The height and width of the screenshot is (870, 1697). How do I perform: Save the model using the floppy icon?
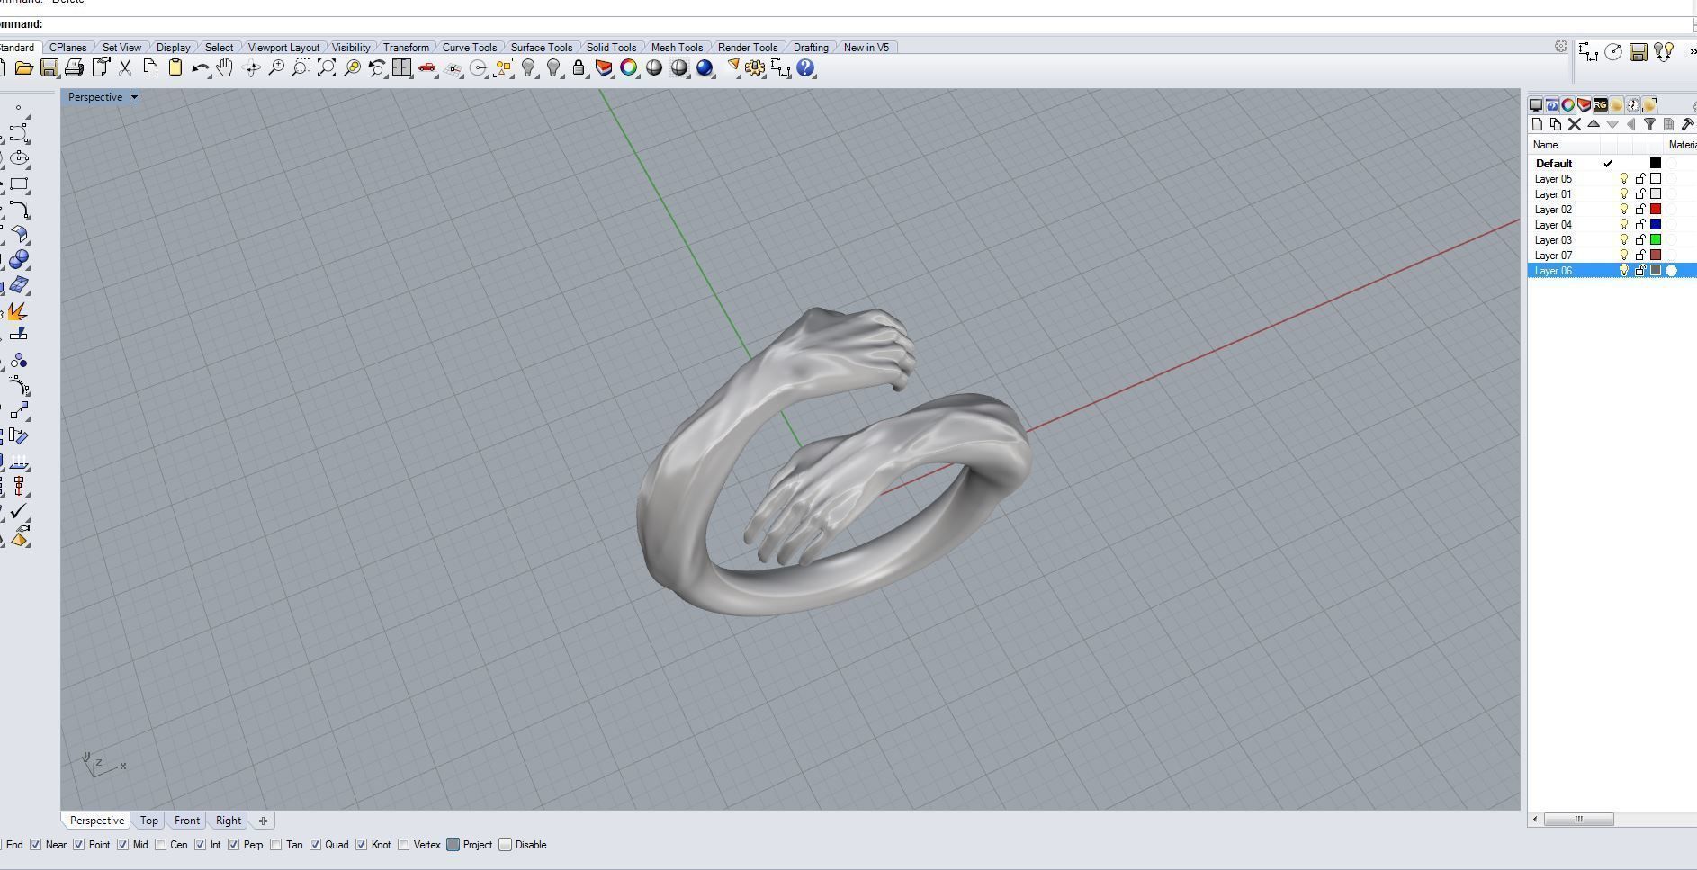pos(49,68)
